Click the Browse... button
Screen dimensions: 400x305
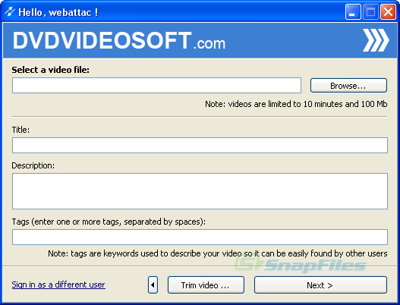tap(348, 86)
